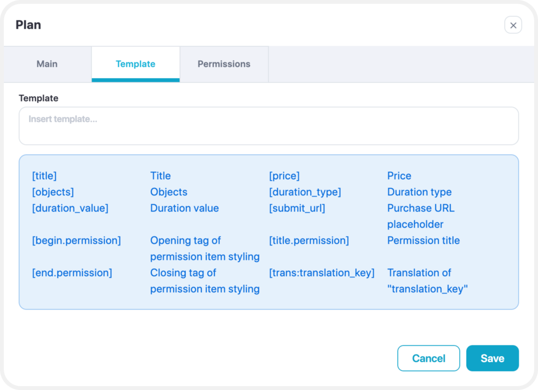This screenshot has height=390, width=538.
Task: Click the Cancel button
Action: click(x=429, y=358)
